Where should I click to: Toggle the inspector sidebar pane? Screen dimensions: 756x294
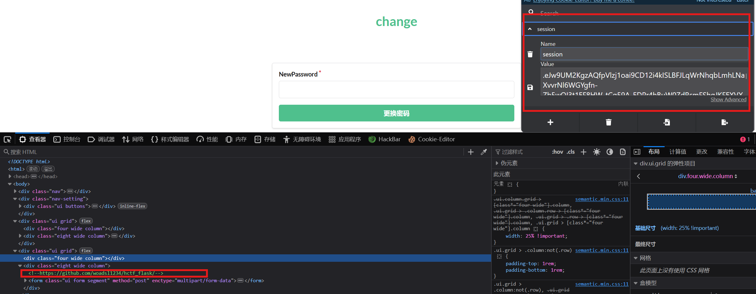(x=637, y=152)
